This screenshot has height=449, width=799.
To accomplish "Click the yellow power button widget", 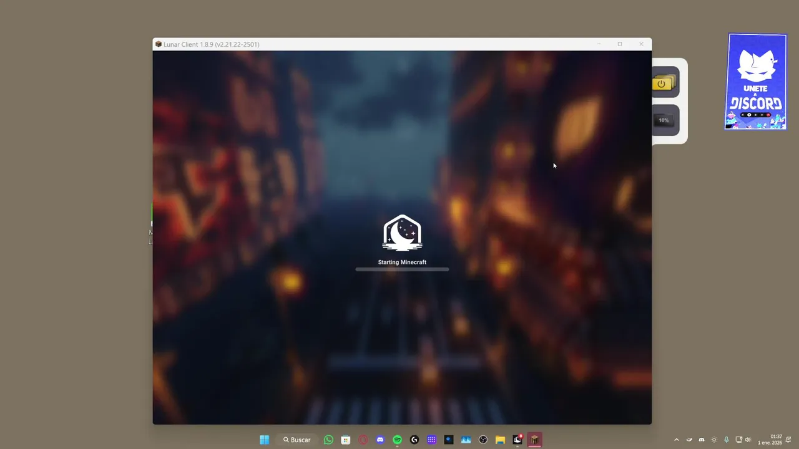I will click(x=665, y=82).
